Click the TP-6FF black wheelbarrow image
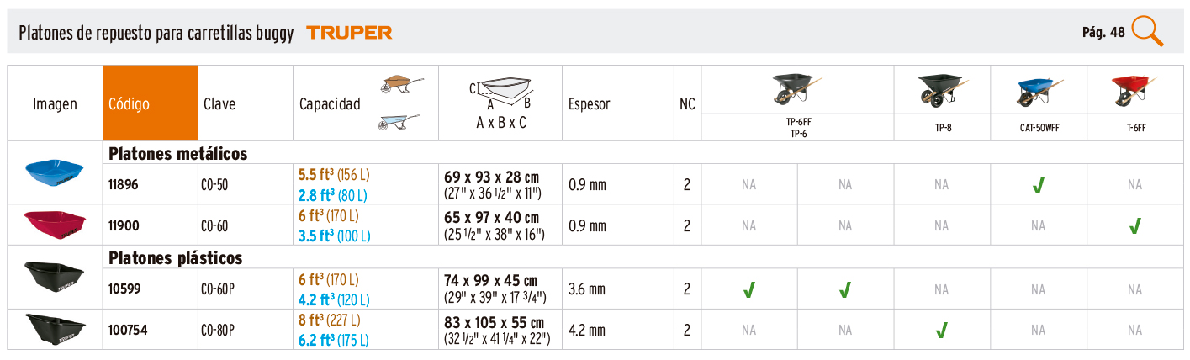Viewport: 1190px width, 360px height. point(796,89)
